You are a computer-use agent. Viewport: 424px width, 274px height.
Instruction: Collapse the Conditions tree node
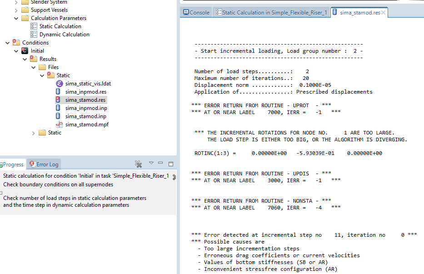(8, 43)
